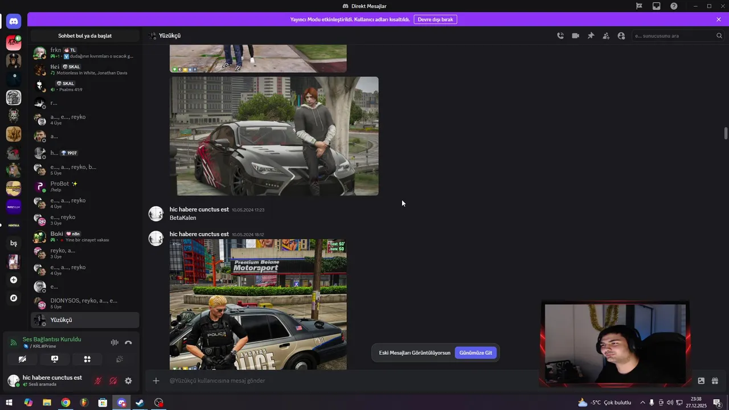Open the activities launcher

pyautogui.click(x=87, y=359)
